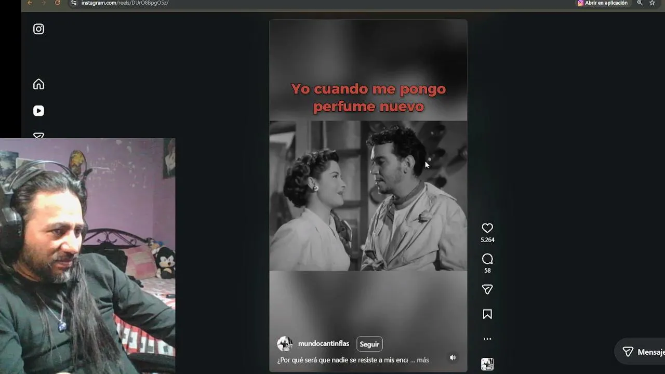Viewport: 665px width, 374px height.
Task: Open the Reels icon in sidebar
Action: click(x=38, y=111)
